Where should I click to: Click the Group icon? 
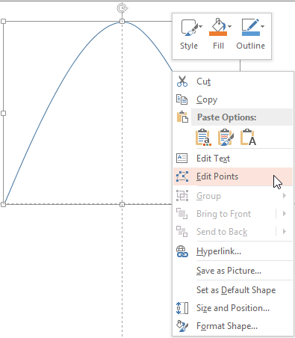click(182, 196)
